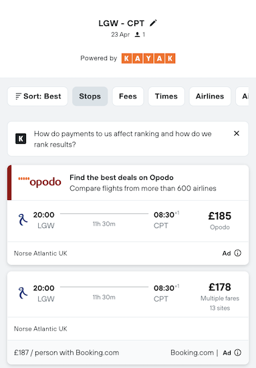The height and width of the screenshot is (368, 256).
Task: Open the Times filter
Action: click(x=166, y=96)
